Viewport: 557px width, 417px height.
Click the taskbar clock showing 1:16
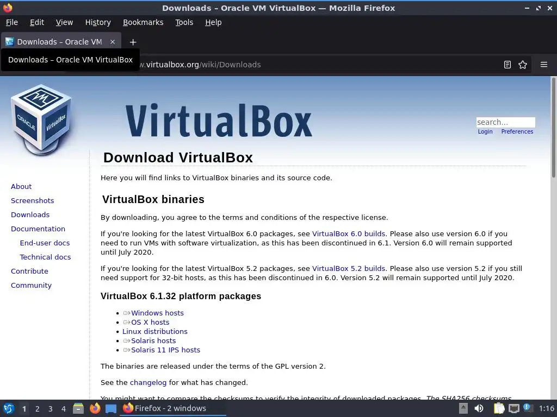[x=546, y=408]
